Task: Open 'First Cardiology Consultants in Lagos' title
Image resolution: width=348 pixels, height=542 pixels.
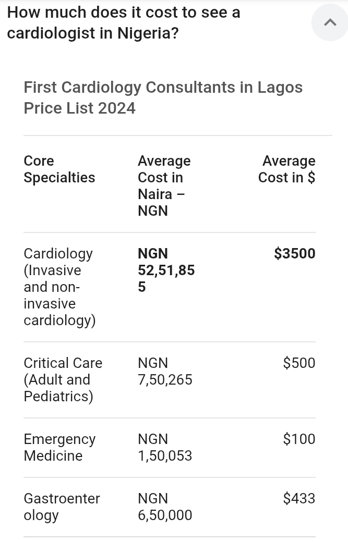Action: click(x=163, y=88)
